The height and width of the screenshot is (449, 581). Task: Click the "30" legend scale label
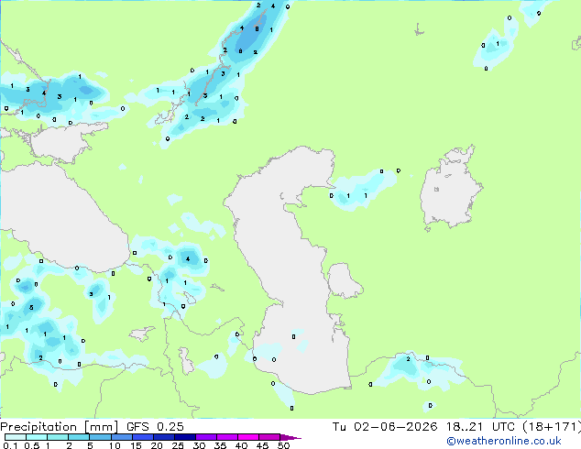(x=199, y=445)
